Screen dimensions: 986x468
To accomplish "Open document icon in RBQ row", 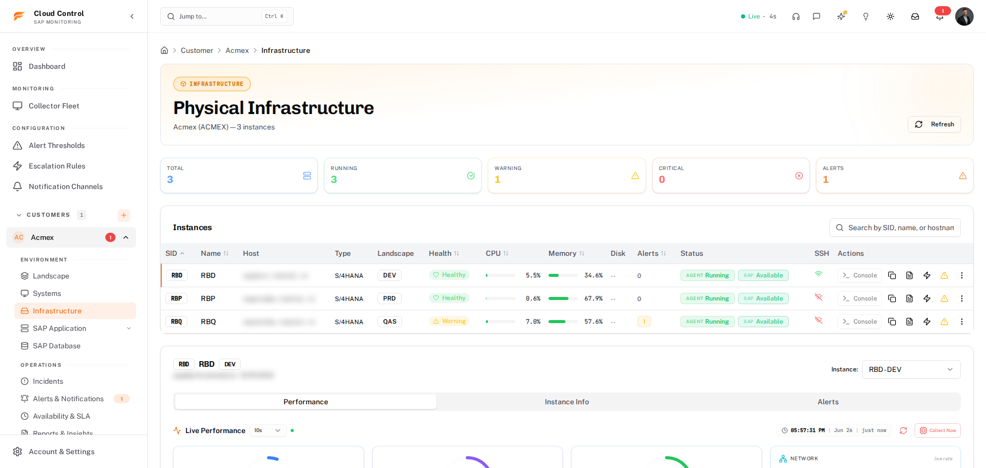I will tap(909, 322).
